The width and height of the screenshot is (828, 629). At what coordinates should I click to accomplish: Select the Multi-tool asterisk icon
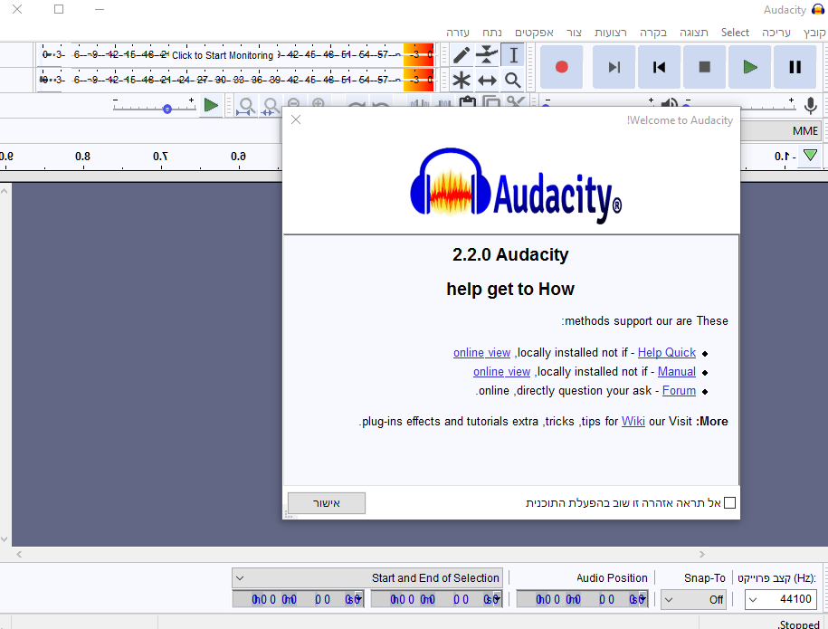461,81
